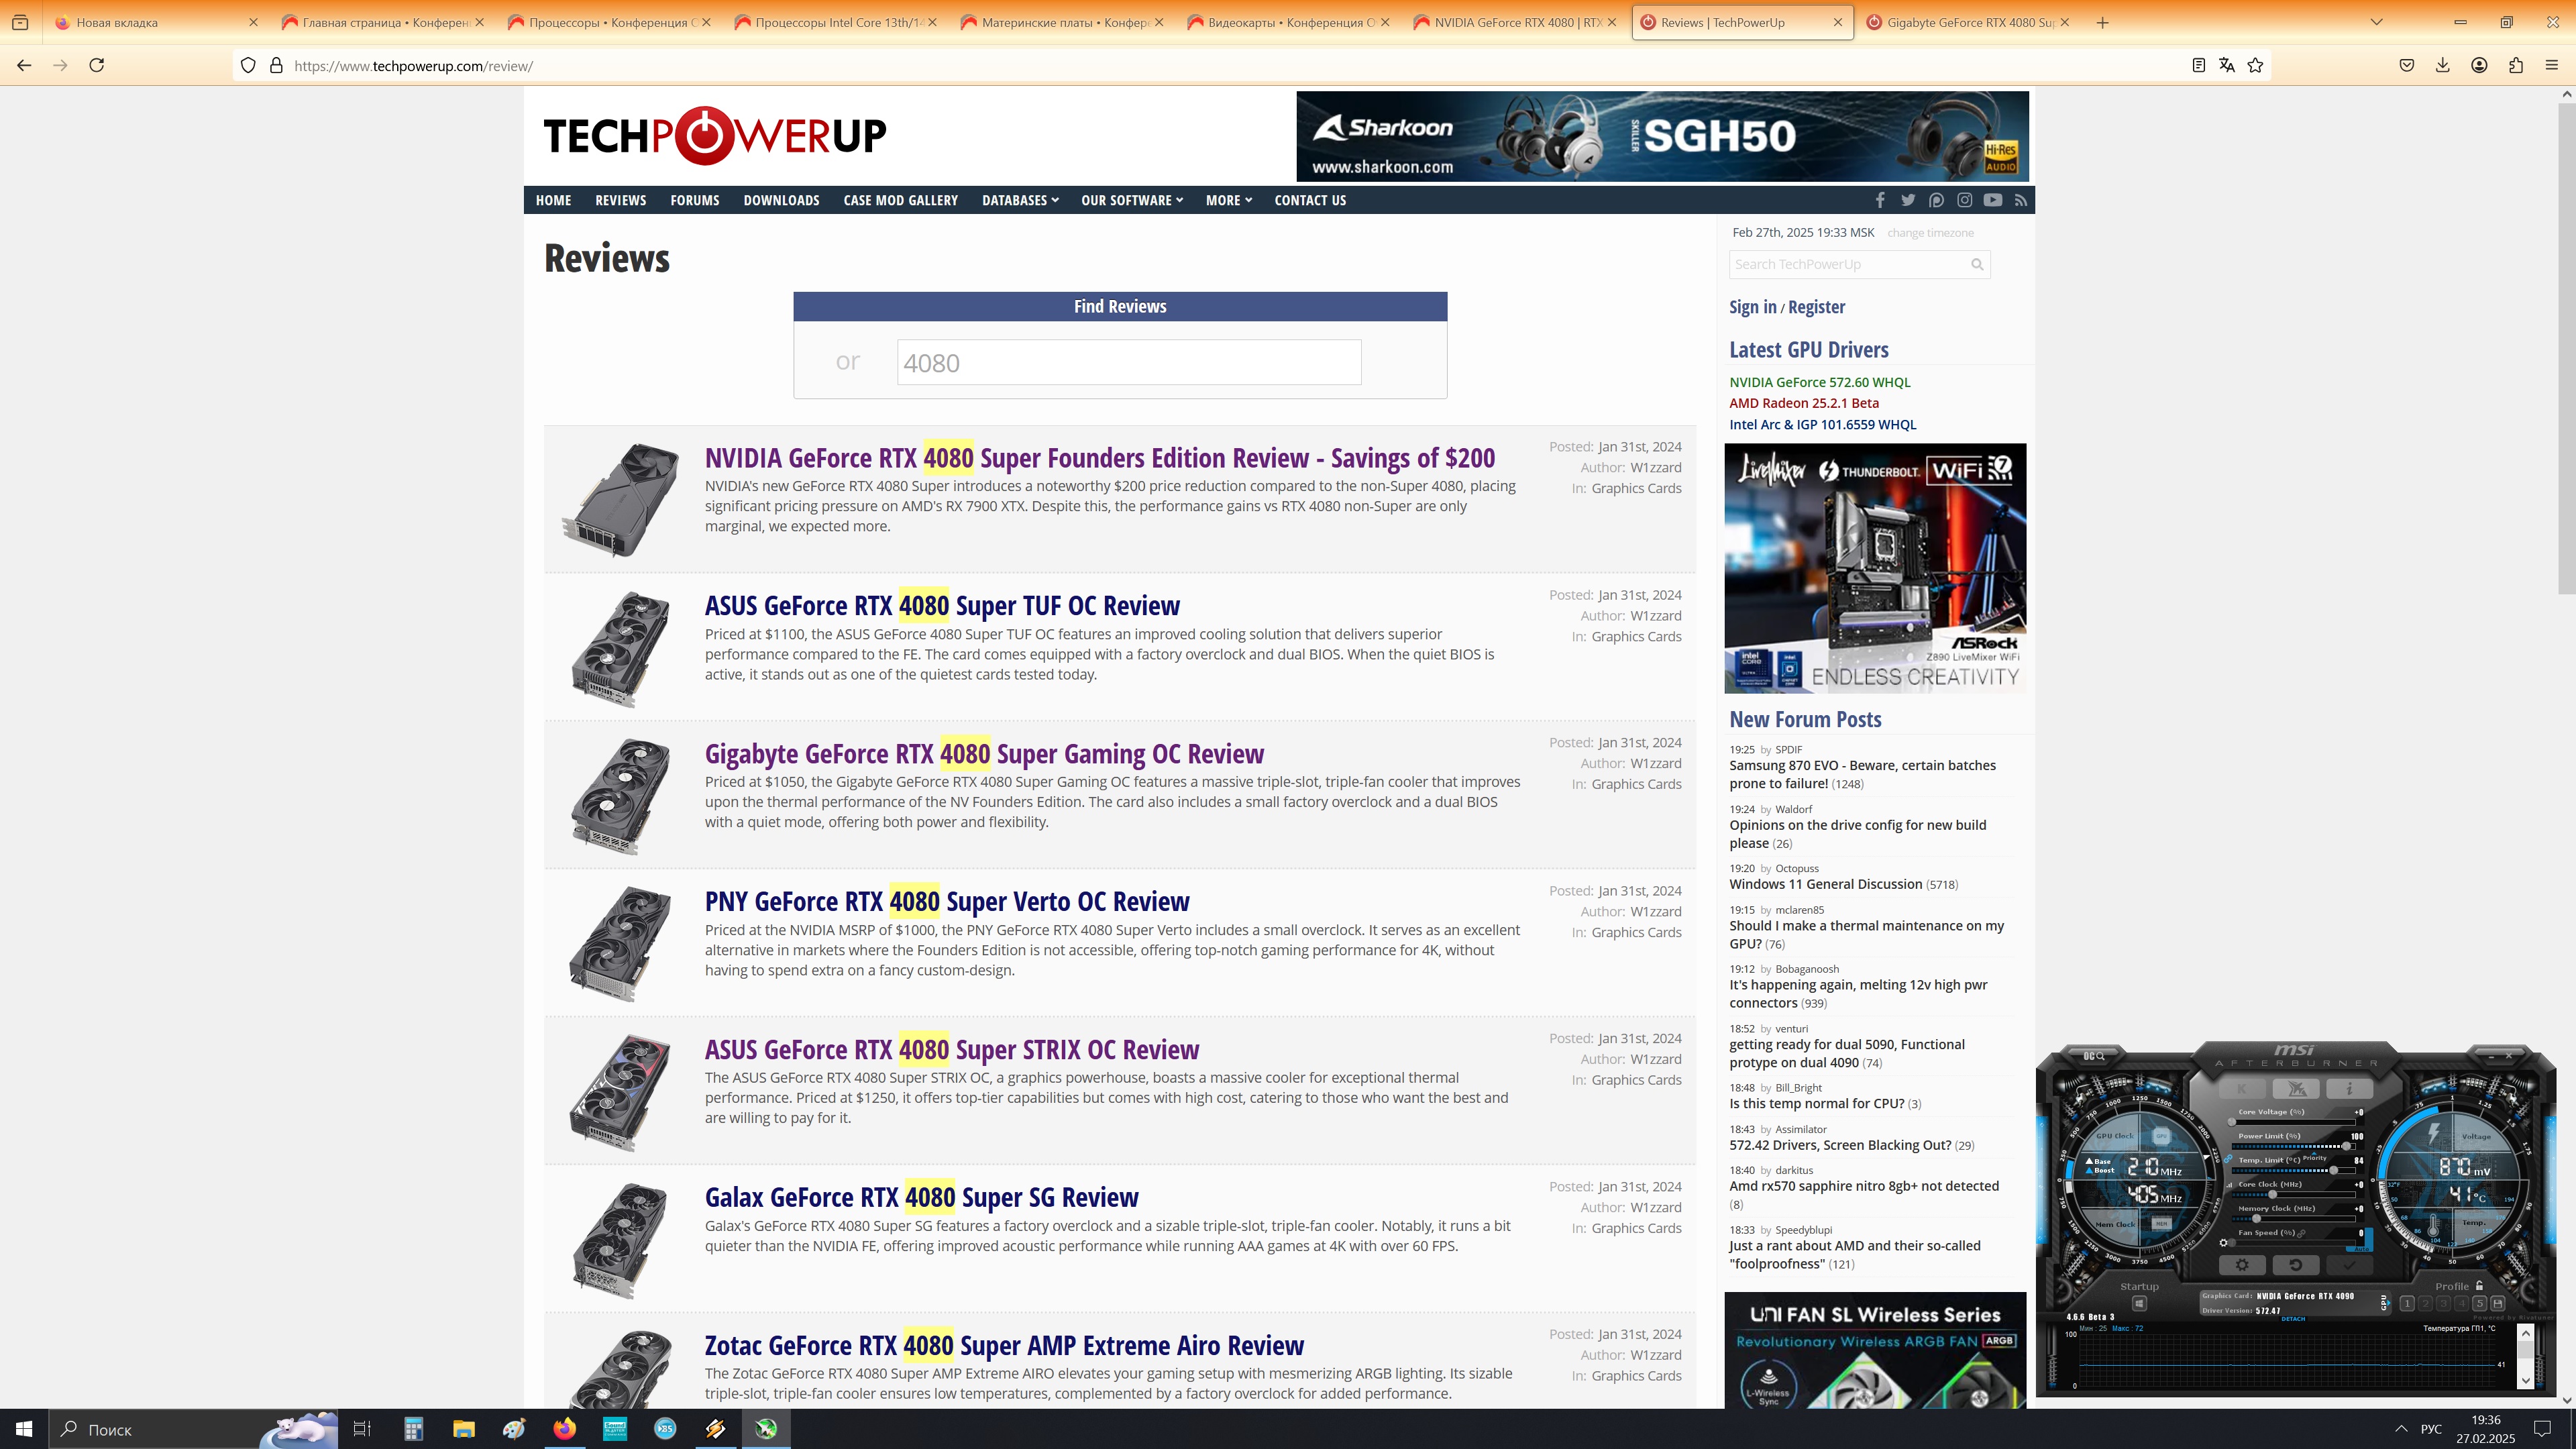
Task: Open Afterburner info 'i' button
Action: tap(2350, 1088)
